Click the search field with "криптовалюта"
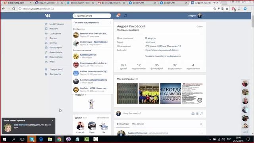The image size is (254, 143). (x=92, y=16)
